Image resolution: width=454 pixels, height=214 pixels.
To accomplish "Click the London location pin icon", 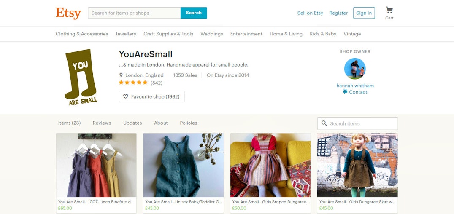I will click(121, 75).
